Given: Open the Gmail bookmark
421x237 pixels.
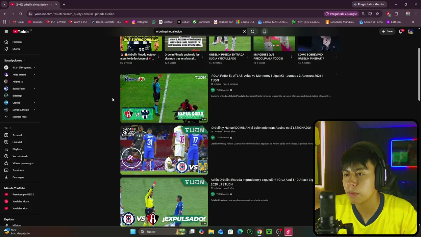Looking at the screenshot, I should click(x=18, y=22).
